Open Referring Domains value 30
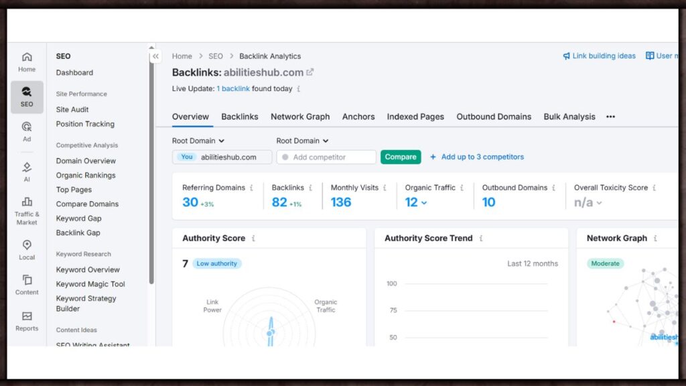This screenshot has width=686, height=386. tap(190, 202)
